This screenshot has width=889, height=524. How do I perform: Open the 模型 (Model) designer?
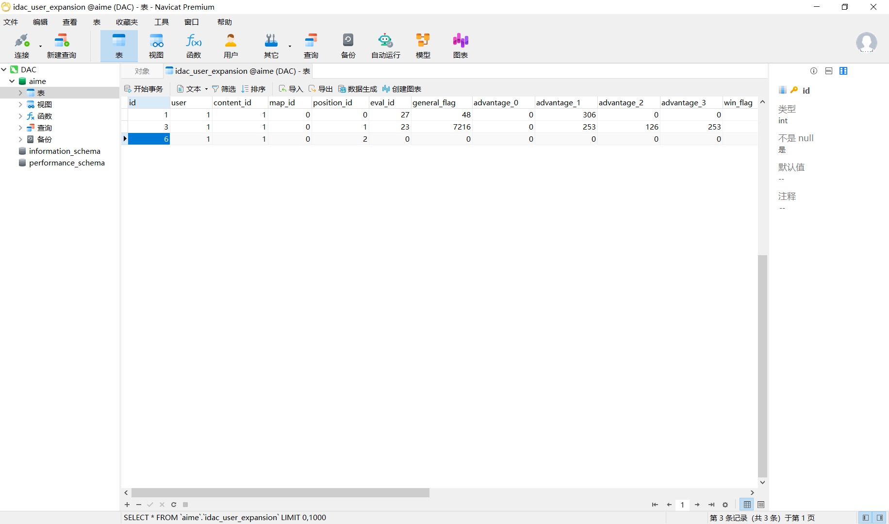423,45
